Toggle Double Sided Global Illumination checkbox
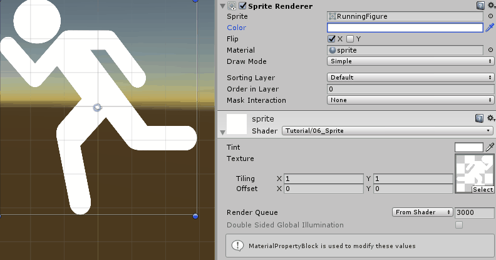 [459, 225]
